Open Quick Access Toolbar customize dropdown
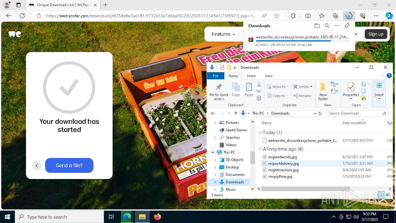Image resolution: width=396 pixels, height=223 pixels. click(x=235, y=68)
